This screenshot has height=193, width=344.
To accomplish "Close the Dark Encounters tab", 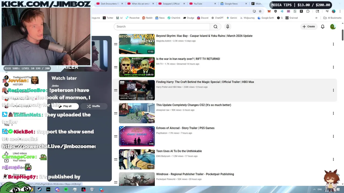I will (122, 4).
